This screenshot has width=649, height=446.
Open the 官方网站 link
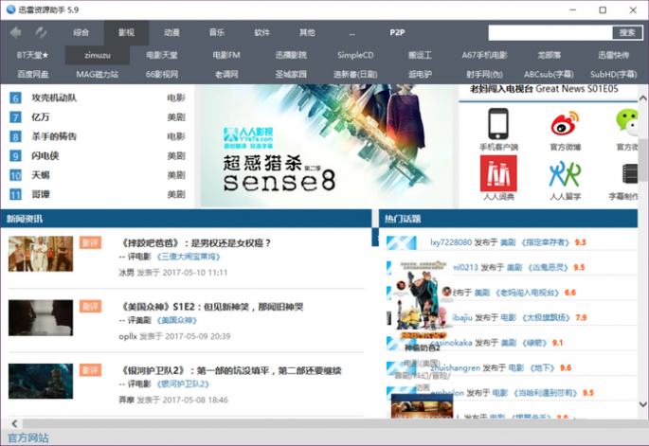(x=27, y=437)
